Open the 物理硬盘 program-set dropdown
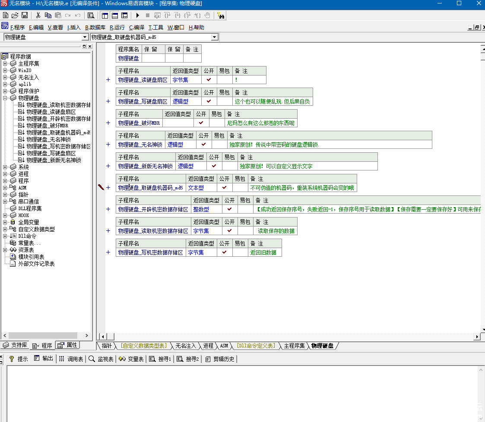 tap(85, 37)
